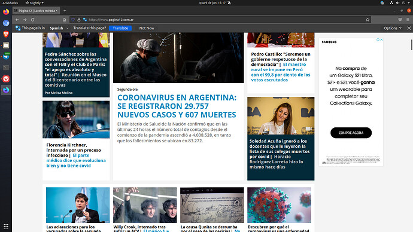Open the browser home page
The width and height of the screenshot is (413, 232).
[64, 20]
